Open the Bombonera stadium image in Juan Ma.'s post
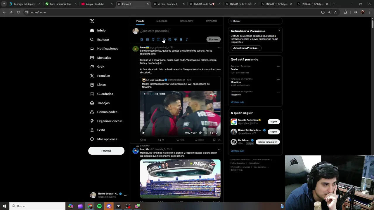 click(180, 179)
